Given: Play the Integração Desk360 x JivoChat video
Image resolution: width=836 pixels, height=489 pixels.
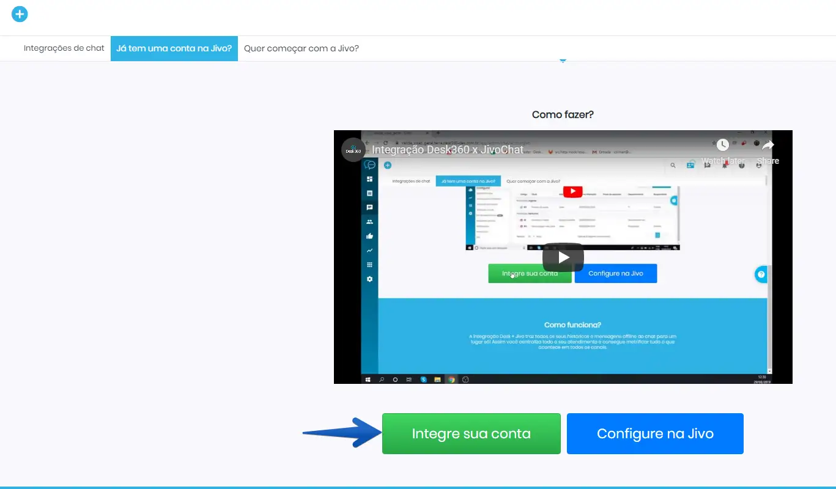Looking at the screenshot, I should coord(563,257).
